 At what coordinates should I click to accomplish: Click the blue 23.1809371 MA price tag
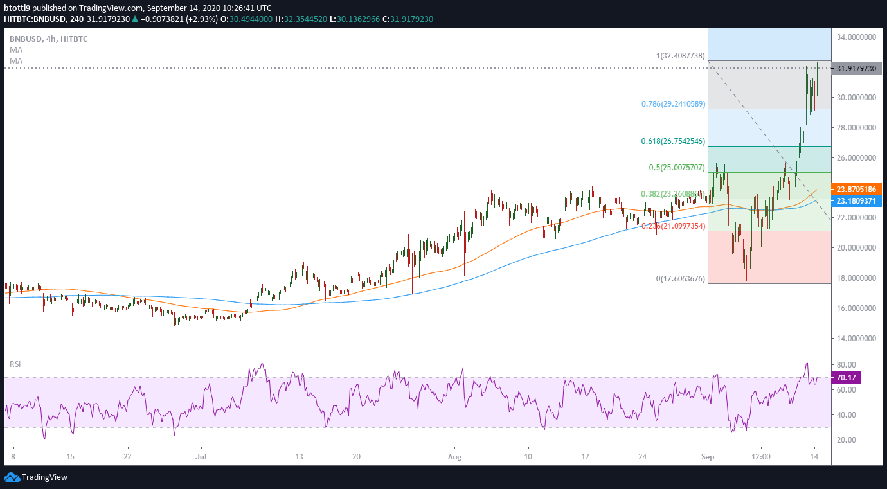click(x=857, y=201)
